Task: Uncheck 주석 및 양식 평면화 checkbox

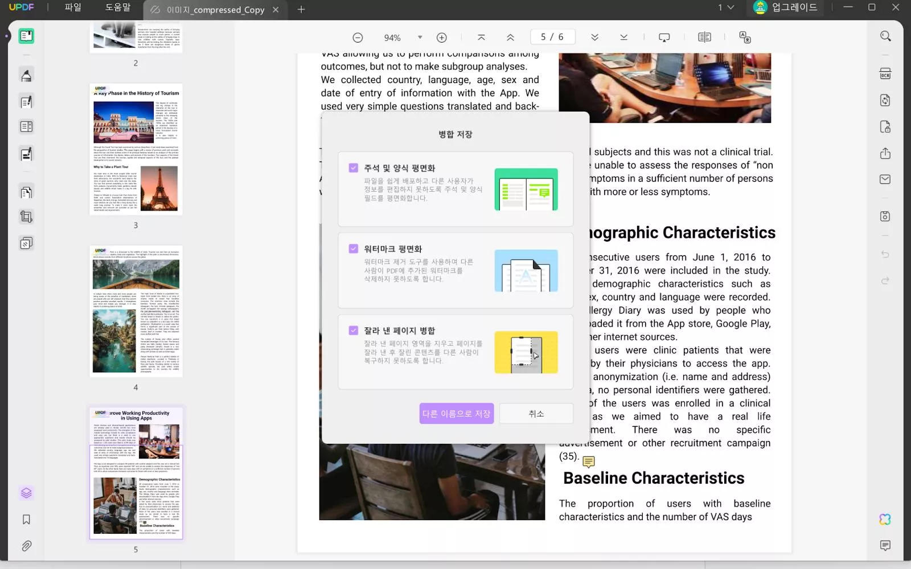Action: (354, 168)
